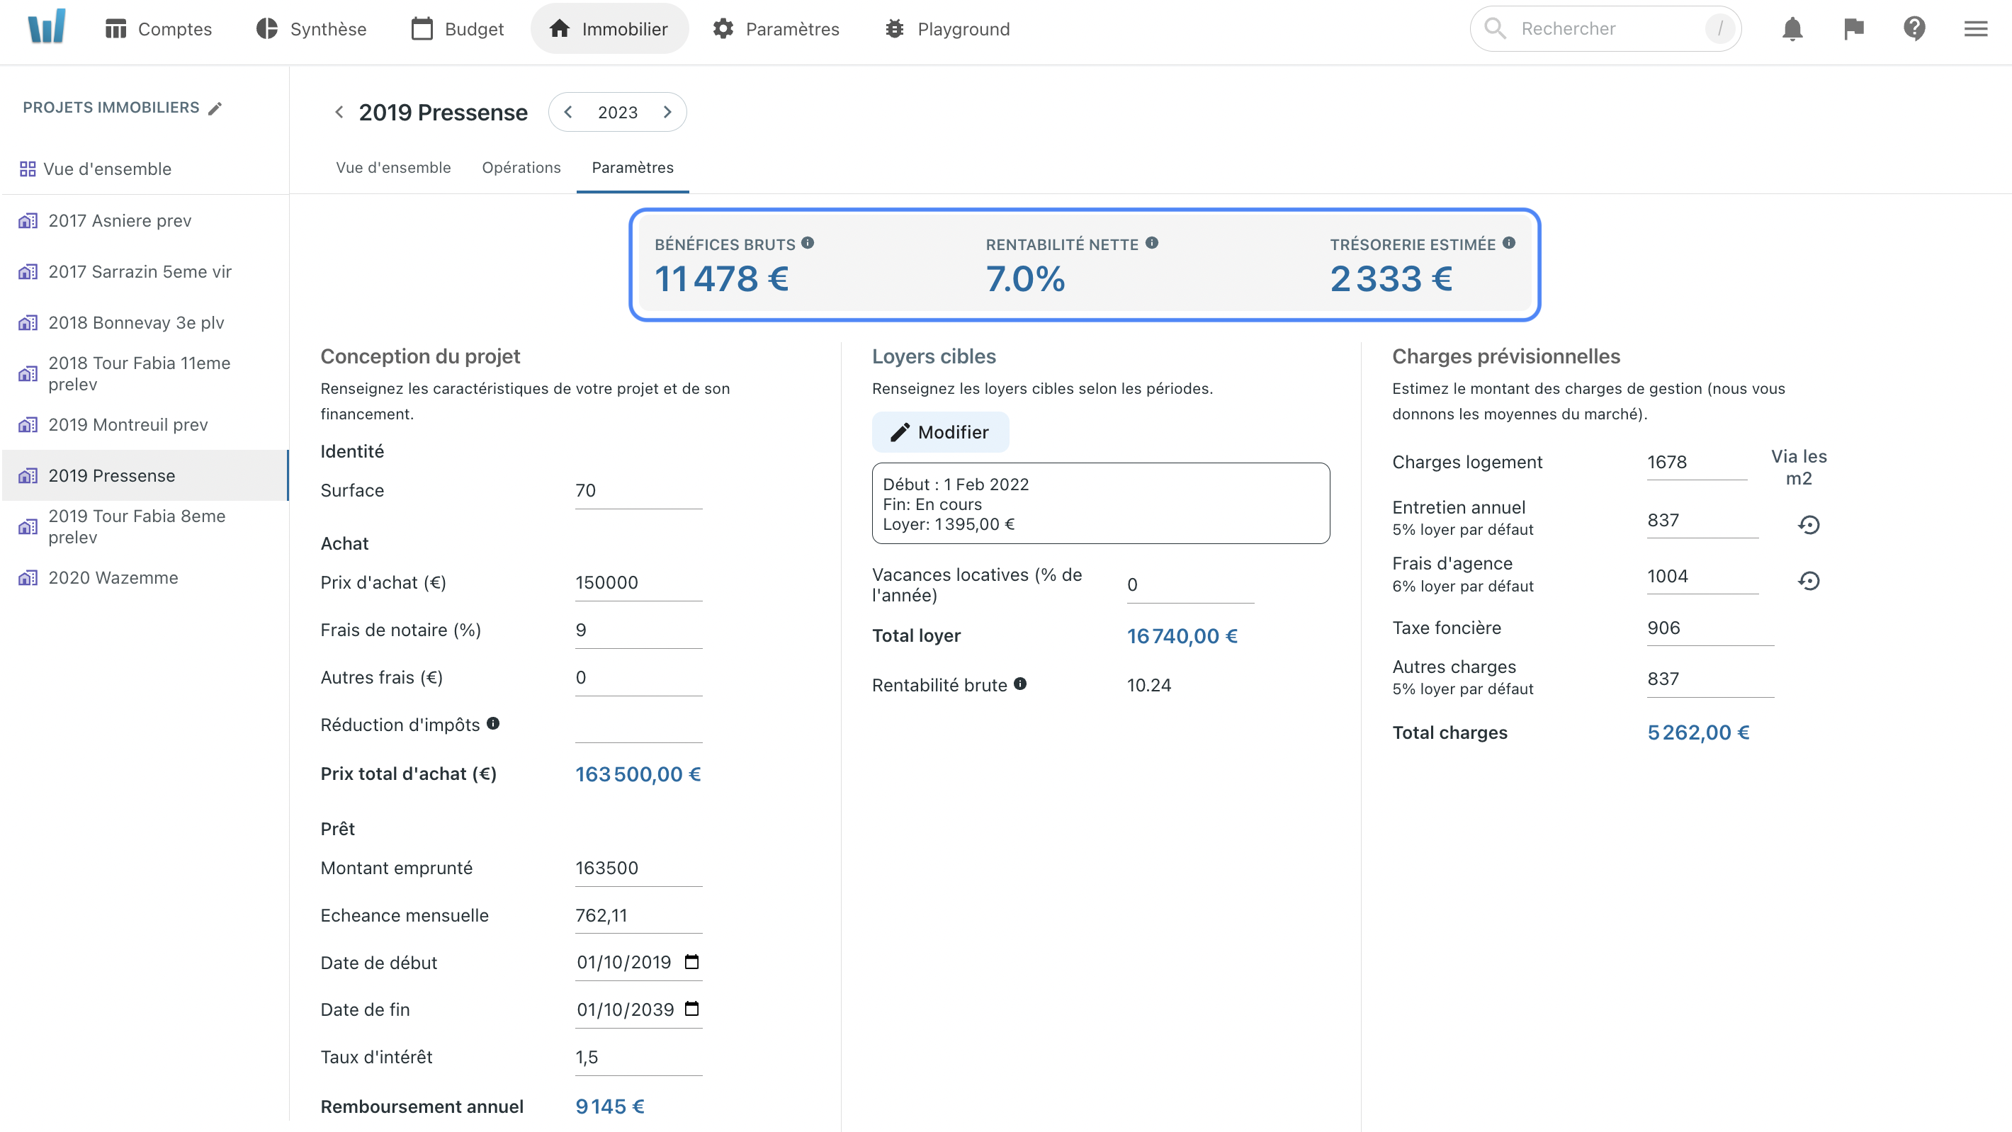Click the Synthèse navigation icon
The height and width of the screenshot is (1132, 2012).
pyautogui.click(x=266, y=28)
